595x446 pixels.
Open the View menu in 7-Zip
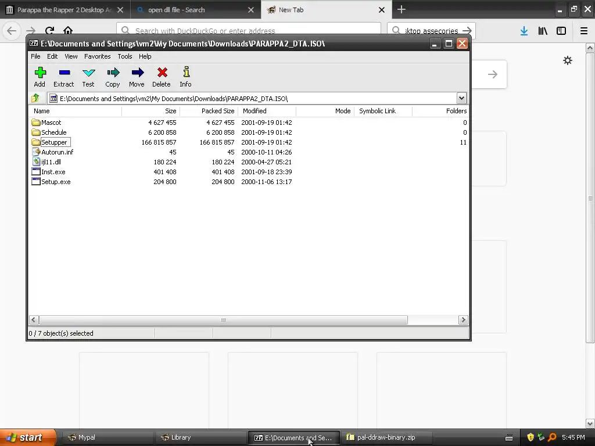[71, 56]
